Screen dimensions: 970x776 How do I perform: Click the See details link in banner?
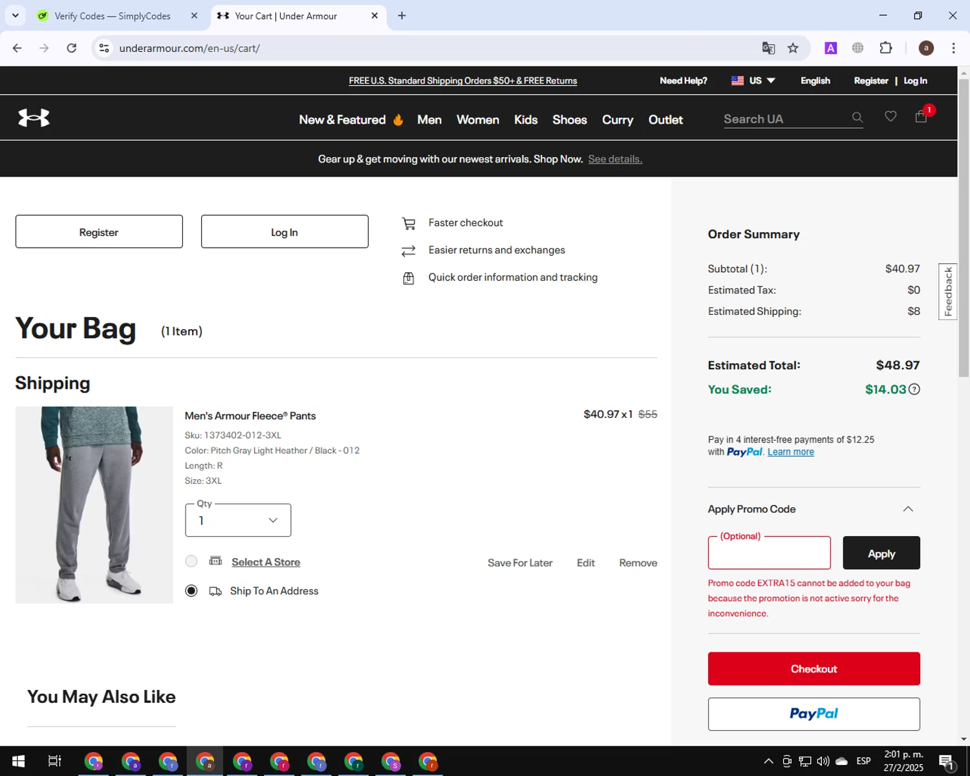(615, 159)
